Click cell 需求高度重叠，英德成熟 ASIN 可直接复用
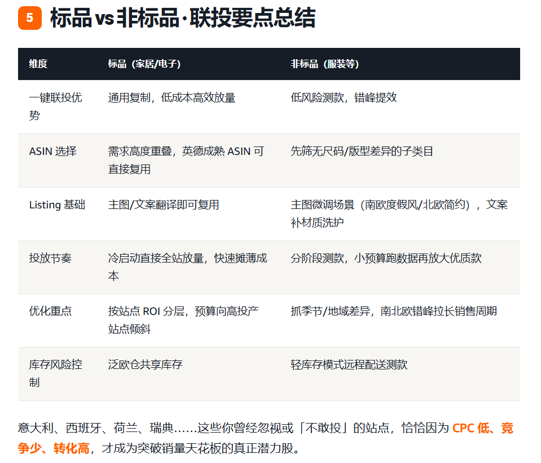Screen dimensions: 541x463 point(186,160)
